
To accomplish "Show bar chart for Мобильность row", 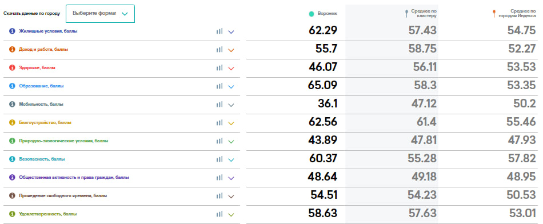I will (x=219, y=105).
